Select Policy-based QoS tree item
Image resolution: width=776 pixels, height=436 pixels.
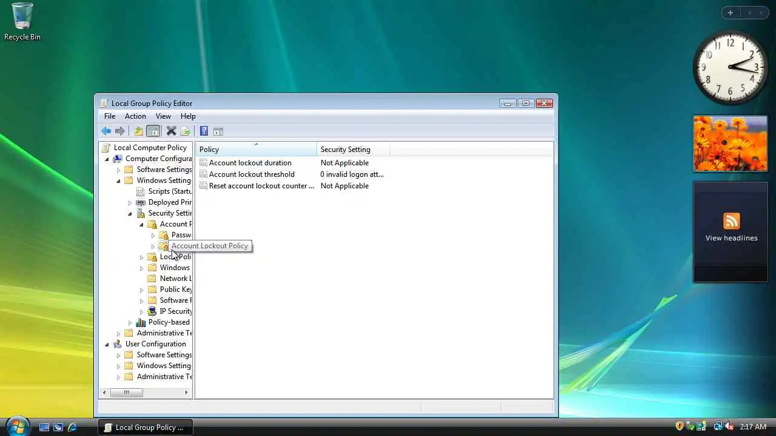click(169, 322)
